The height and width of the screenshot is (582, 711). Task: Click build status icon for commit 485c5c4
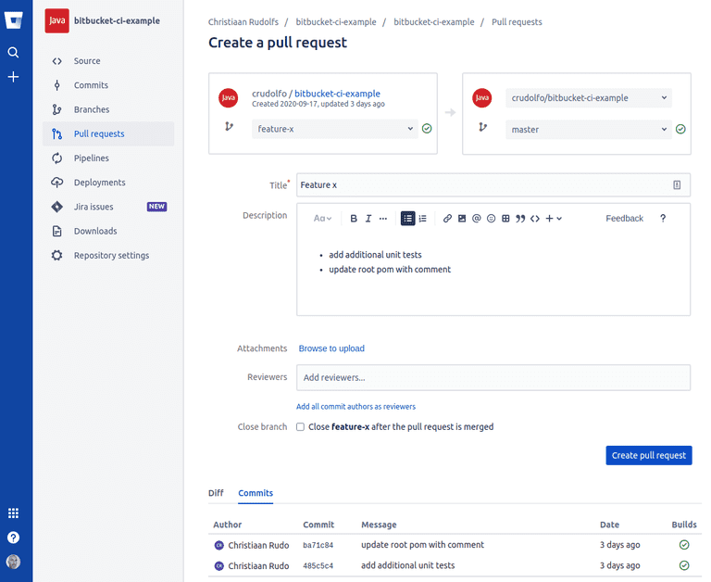pos(684,565)
